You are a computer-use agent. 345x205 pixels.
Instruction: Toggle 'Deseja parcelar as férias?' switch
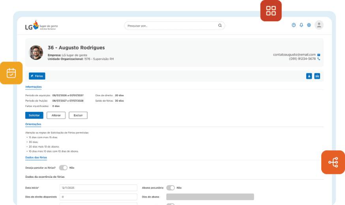click(63, 168)
